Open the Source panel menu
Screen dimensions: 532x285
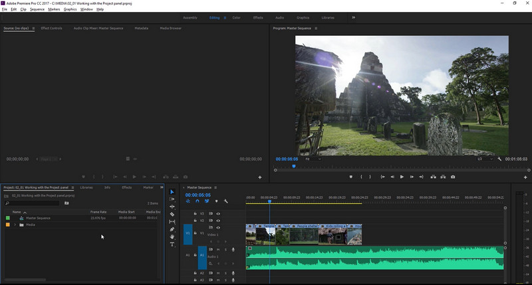click(33, 29)
